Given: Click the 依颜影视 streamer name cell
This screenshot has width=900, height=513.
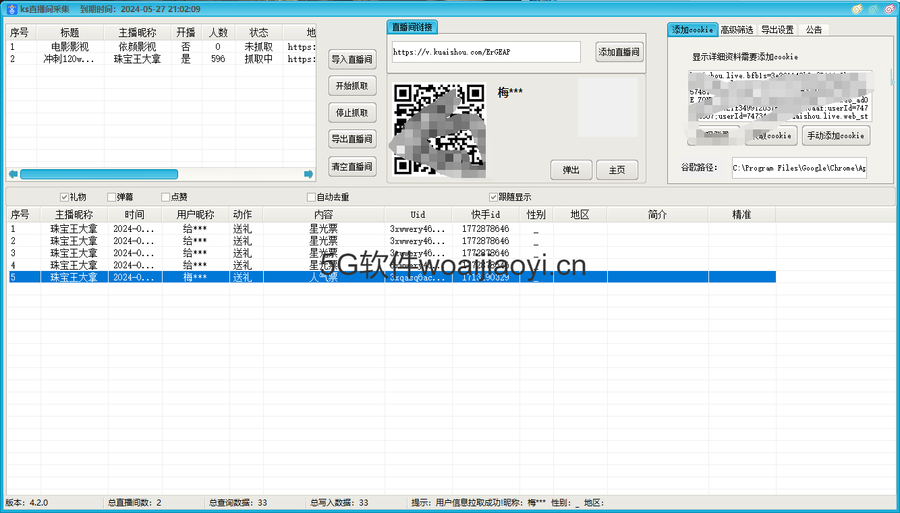Looking at the screenshot, I should click(138, 47).
